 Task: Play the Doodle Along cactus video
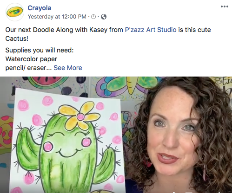pyautogui.click(x=116, y=135)
